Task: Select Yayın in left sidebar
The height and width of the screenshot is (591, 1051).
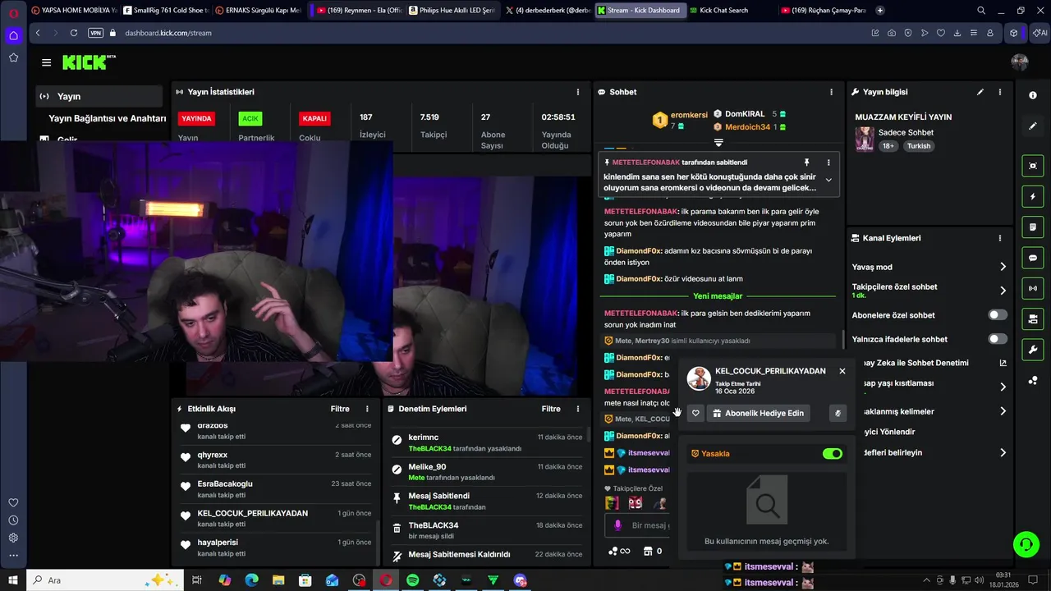Action: coord(99,96)
